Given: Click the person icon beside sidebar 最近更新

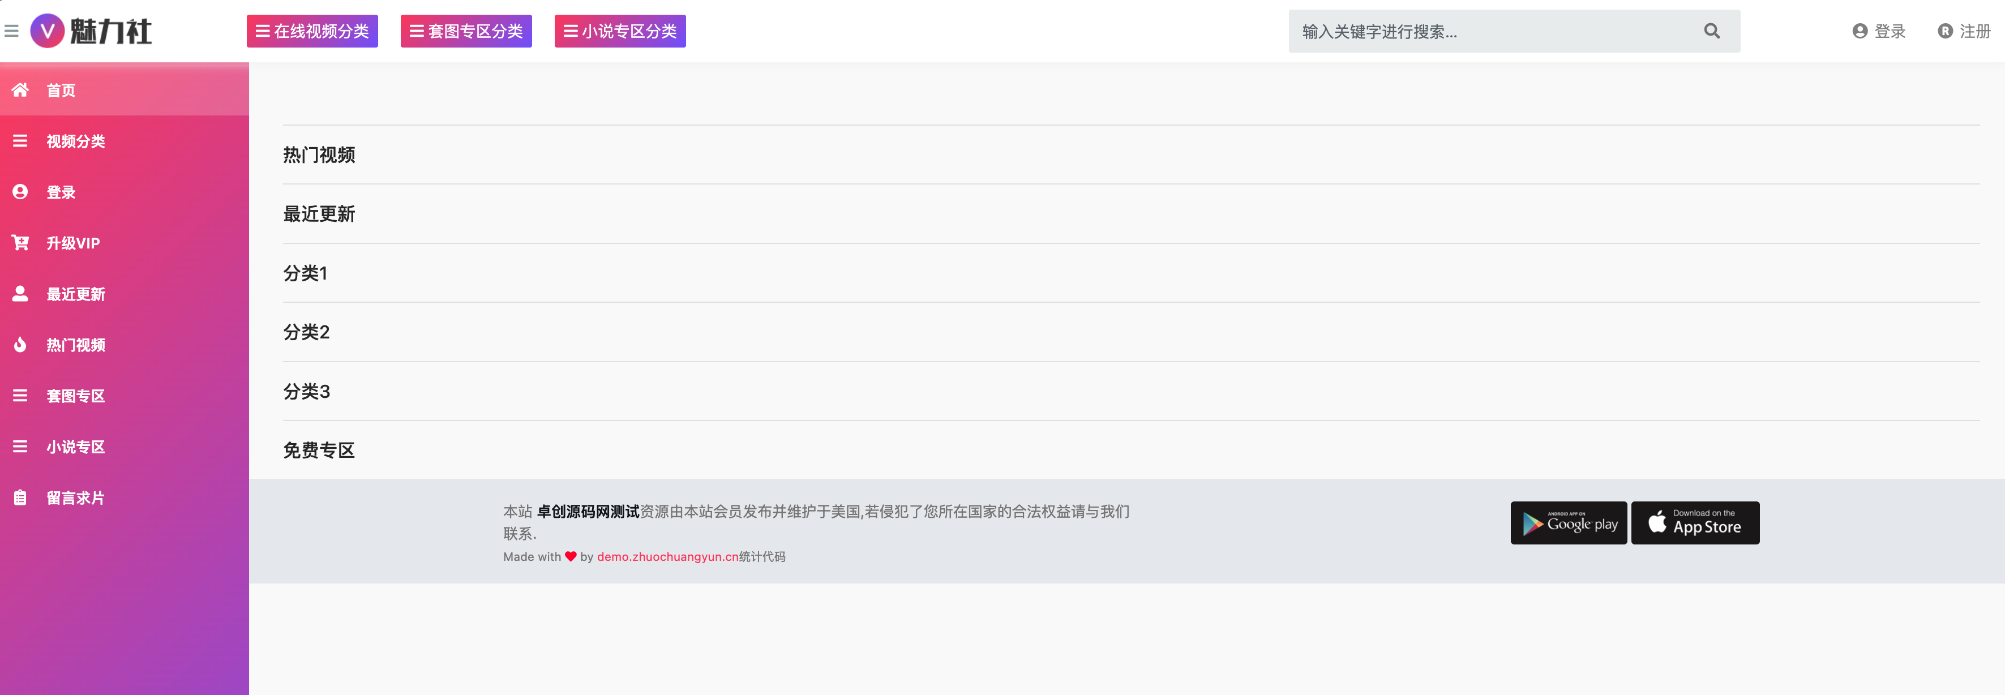Looking at the screenshot, I should [x=20, y=293].
